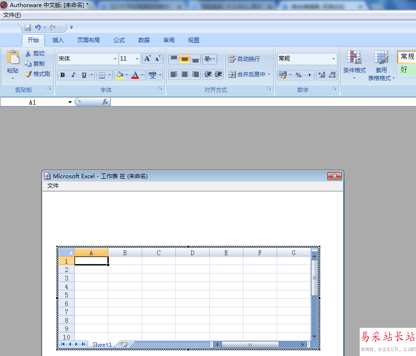
Task: Go to first sheet navigation arrow
Action: pos(63,344)
